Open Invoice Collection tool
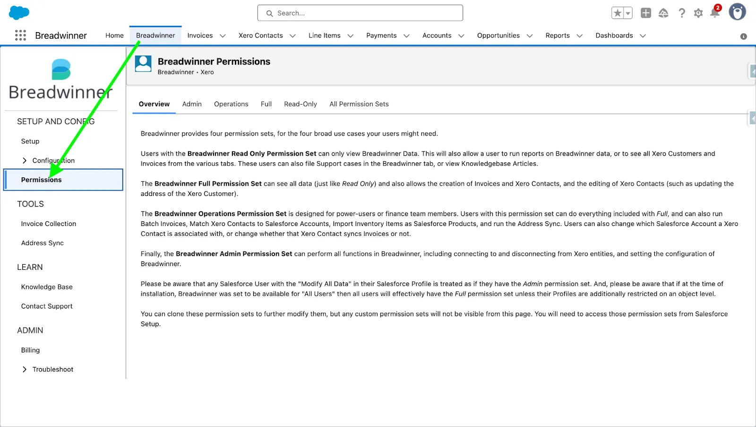 coord(49,224)
